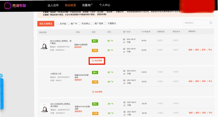
Task: Click 推广中 status in 0812-04 默认 row
Action: (x=110, y=41)
